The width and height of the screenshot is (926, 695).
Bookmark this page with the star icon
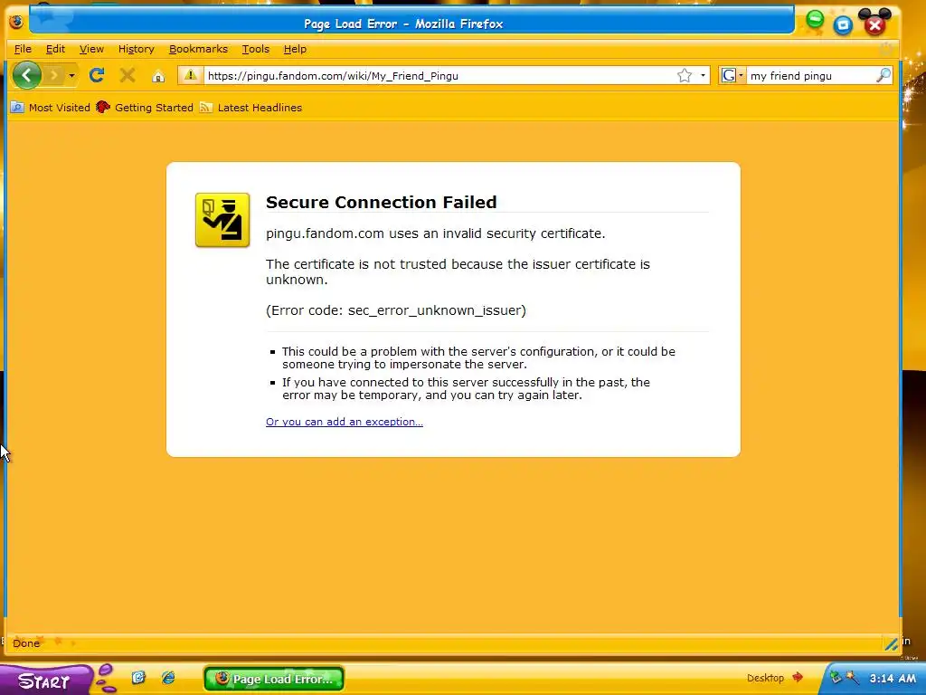(x=685, y=76)
